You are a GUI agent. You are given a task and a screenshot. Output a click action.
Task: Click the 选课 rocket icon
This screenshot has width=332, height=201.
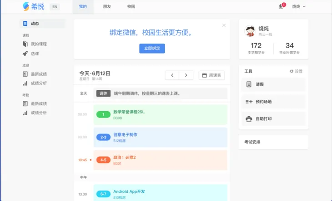click(x=25, y=54)
